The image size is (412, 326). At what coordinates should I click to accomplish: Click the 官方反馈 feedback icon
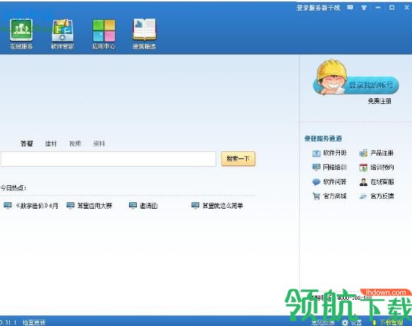363,196
